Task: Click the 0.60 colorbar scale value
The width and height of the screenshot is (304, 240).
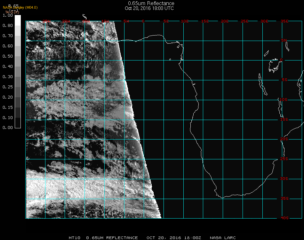Action: pos(8,46)
